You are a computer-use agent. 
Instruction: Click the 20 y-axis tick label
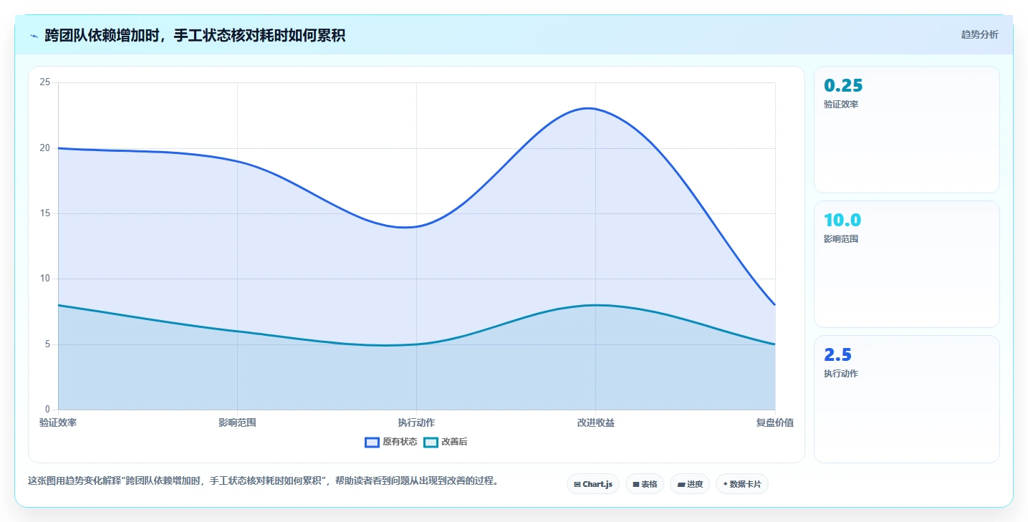(x=45, y=148)
